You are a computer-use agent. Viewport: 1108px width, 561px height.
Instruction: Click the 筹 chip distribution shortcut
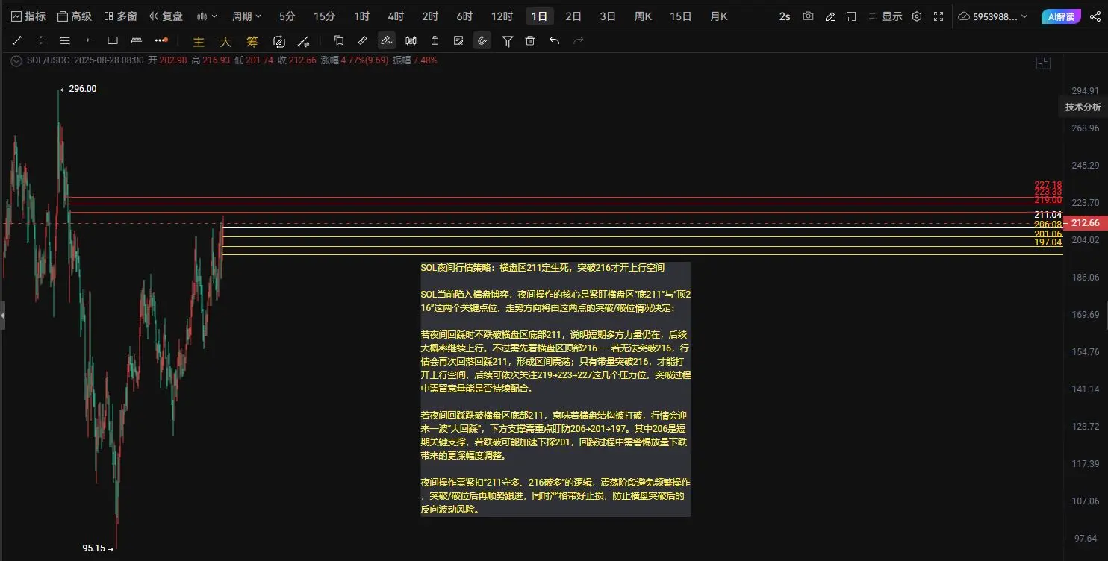pos(252,42)
